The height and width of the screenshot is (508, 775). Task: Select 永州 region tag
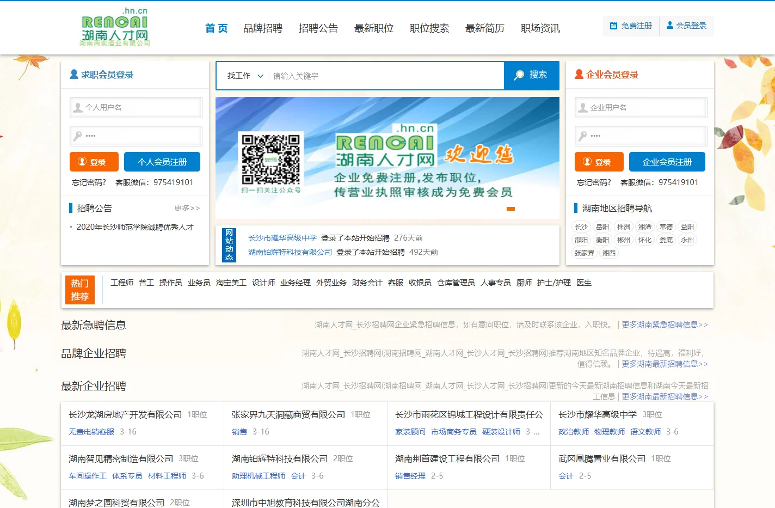click(x=687, y=240)
